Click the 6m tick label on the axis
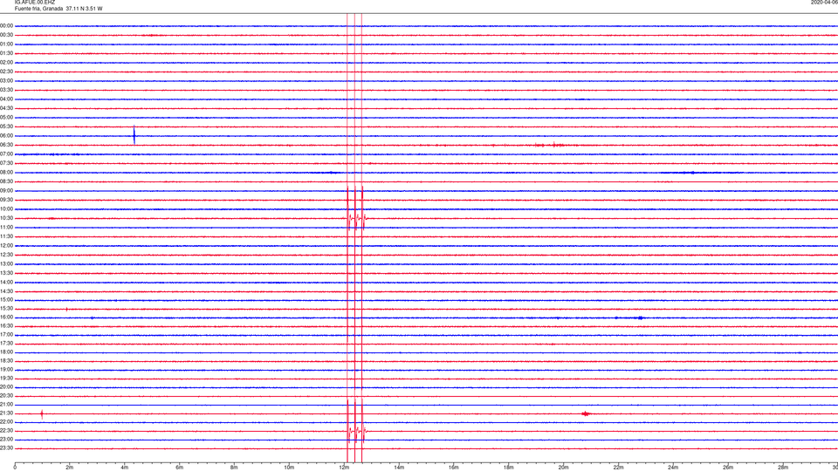 click(x=180, y=468)
